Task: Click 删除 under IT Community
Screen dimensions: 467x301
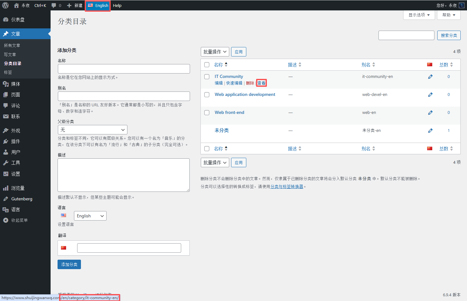Action: (x=250, y=83)
